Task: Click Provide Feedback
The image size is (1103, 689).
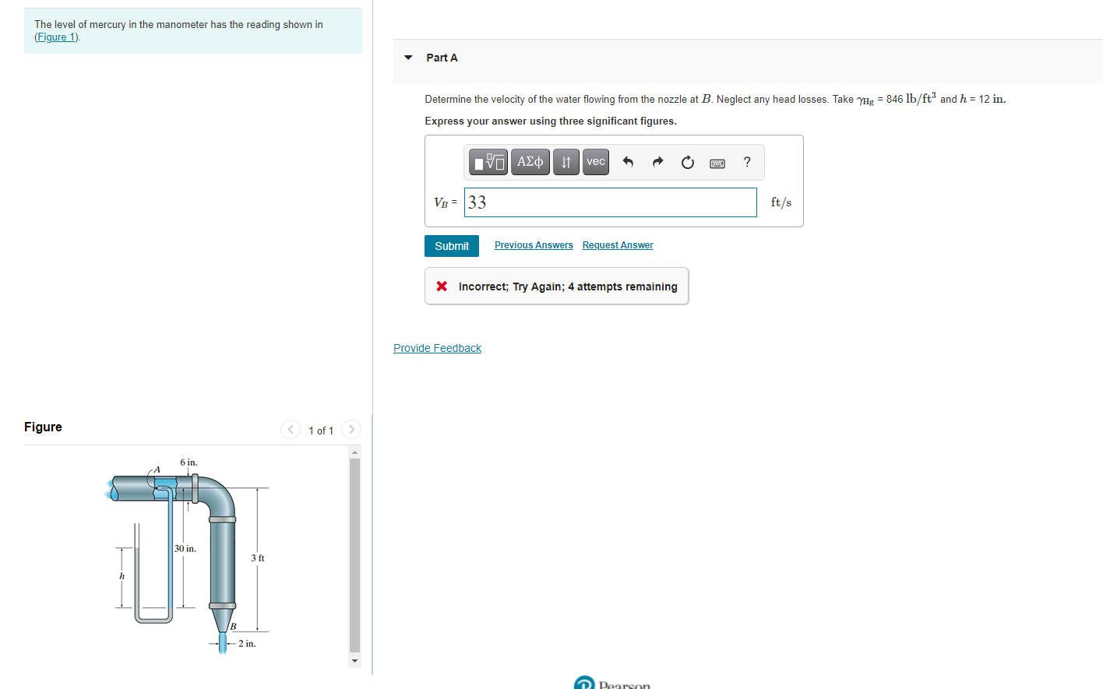Action: point(437,347)
